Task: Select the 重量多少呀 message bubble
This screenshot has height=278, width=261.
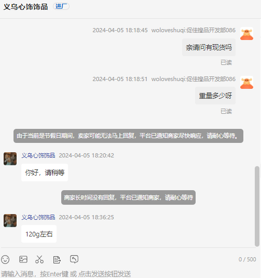Action: tap(215, 96)
